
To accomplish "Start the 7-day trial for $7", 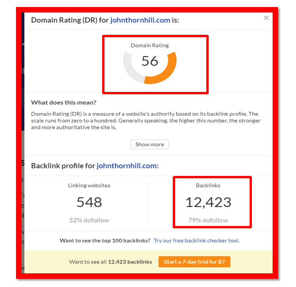I will 194,262.
